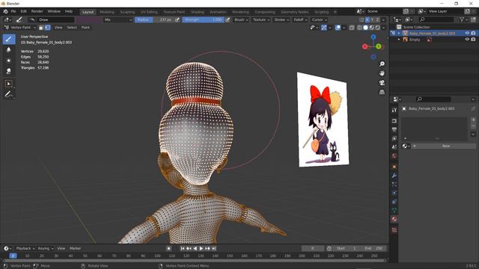Remove material slot with minus button
Screen dimensions: 479x269
pyautogui.click(x=473, y=126)
